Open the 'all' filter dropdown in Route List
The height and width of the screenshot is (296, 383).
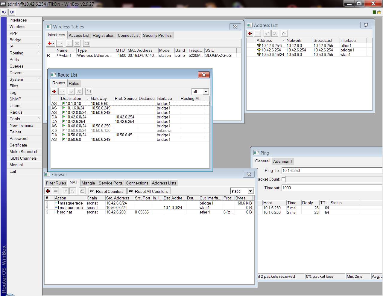[x=206, y=91]
